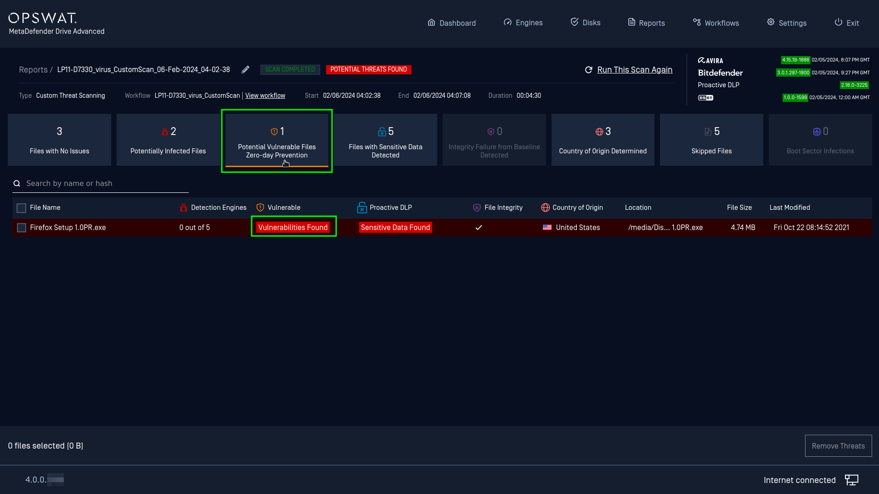Screen dimensions: 879x494
Task: Click the Workflows nodes icon
Action: pyautogui.click(x=697, y=22)
